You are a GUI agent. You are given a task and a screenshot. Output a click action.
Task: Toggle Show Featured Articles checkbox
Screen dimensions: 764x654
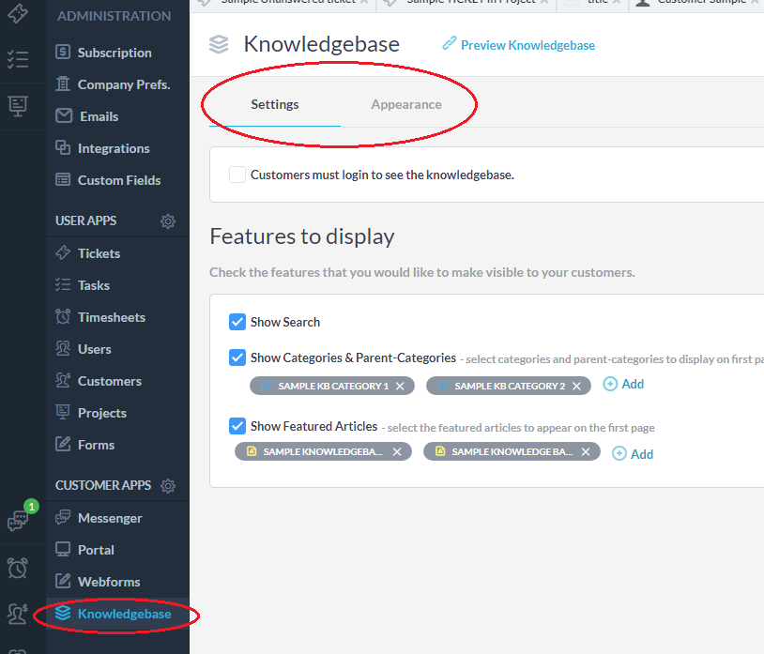pyautogui.click(x=237, y=426)
